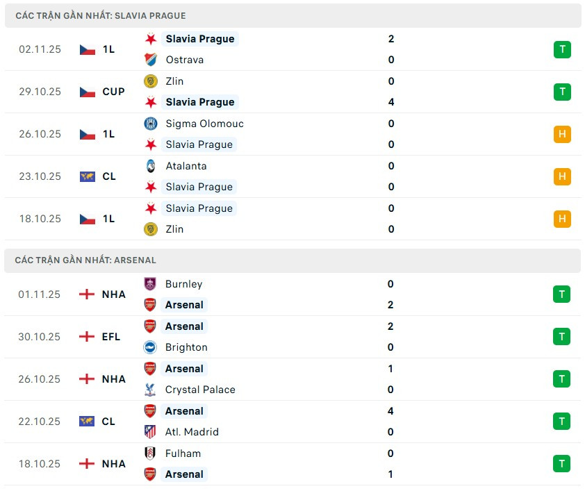Open Ostrava team name link

coord(185,60)
